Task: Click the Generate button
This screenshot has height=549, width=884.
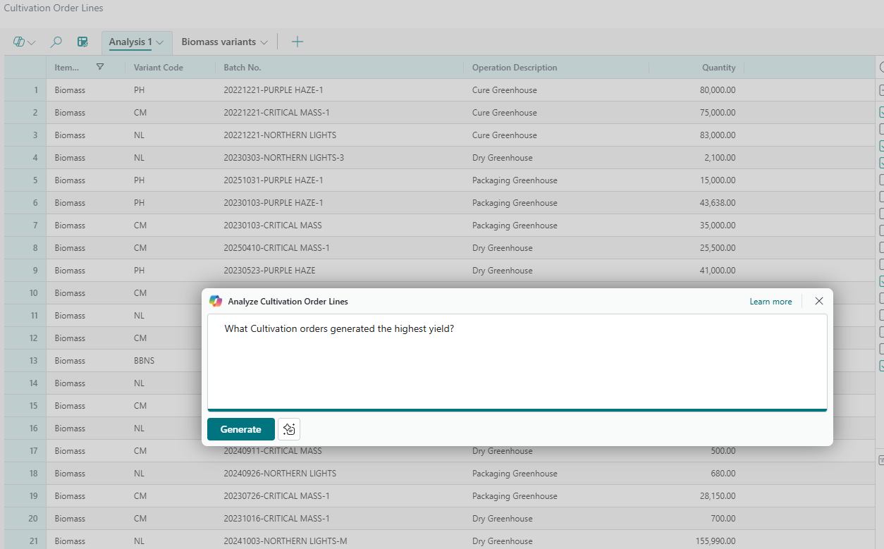Action: 241,429
